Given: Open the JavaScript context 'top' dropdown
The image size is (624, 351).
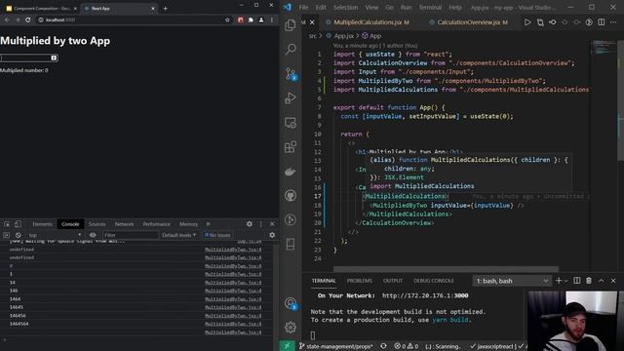Looking at the screenshot, I should tap(55, 235).
